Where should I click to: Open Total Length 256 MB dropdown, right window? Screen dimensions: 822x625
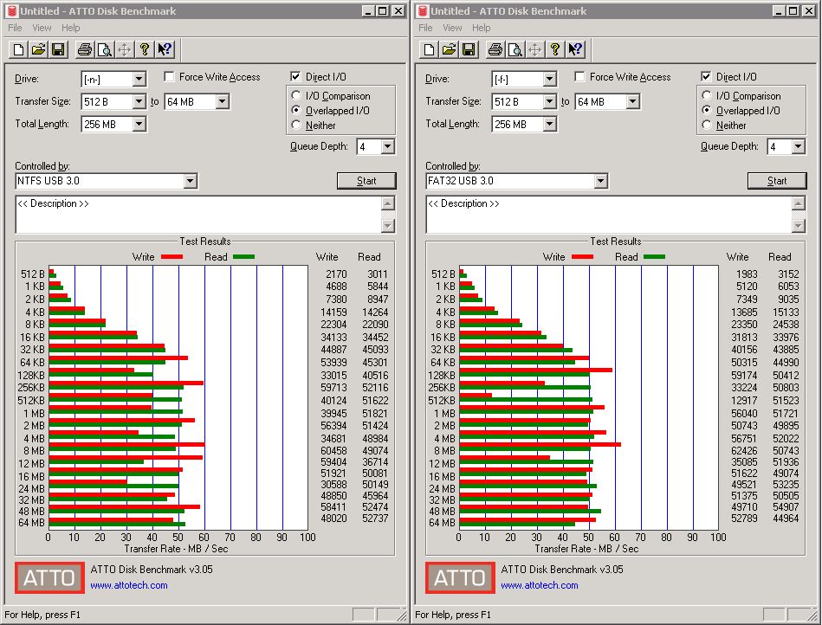(549, 124)
